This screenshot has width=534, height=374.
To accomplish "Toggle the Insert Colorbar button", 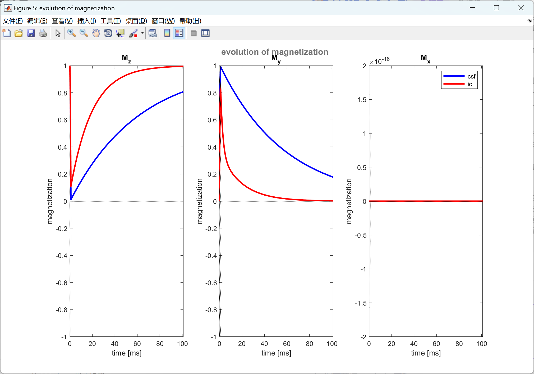I will (167, 33).
